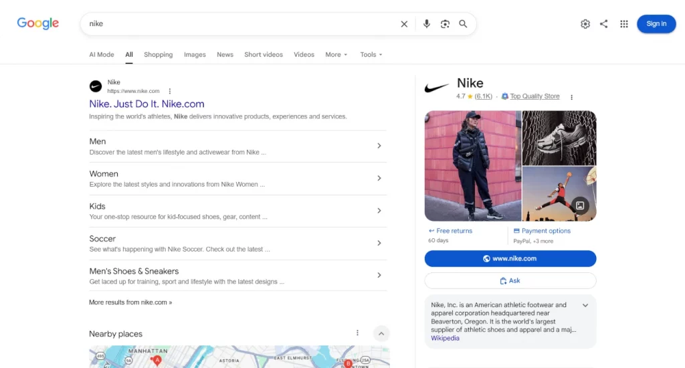Image resolution: width=685 pixels, height=368 pixels.
Task: Expand the Soccer sitelink chevron
Action: click(x=379, y=243)
